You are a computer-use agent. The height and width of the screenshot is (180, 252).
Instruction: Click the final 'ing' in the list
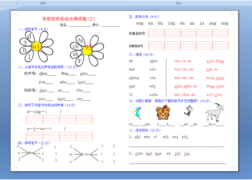pos(171,24)
